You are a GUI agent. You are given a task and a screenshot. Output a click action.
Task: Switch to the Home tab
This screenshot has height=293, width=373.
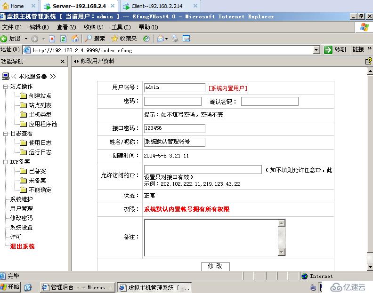[17, 6]
